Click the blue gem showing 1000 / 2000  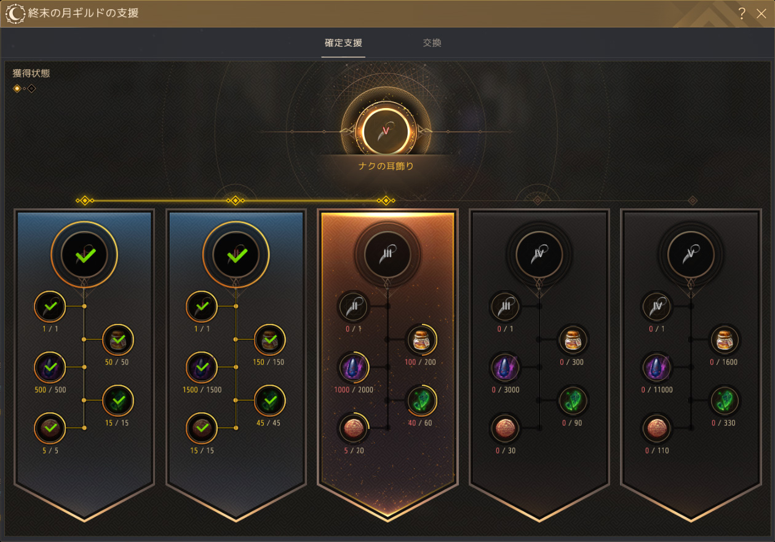(x=354, y=367)
